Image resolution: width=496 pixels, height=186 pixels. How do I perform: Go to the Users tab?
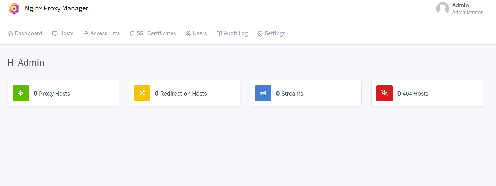click(x=196, y=33)
